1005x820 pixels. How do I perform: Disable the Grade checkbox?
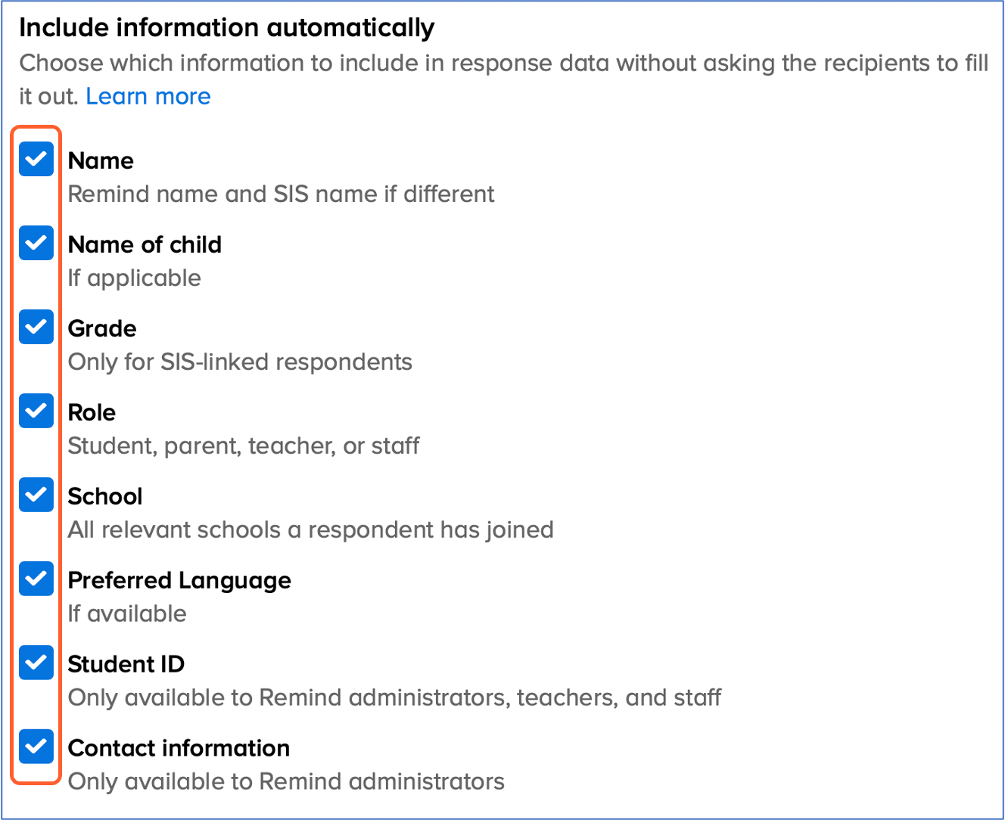pyautogui.click(x=36, y=327)
